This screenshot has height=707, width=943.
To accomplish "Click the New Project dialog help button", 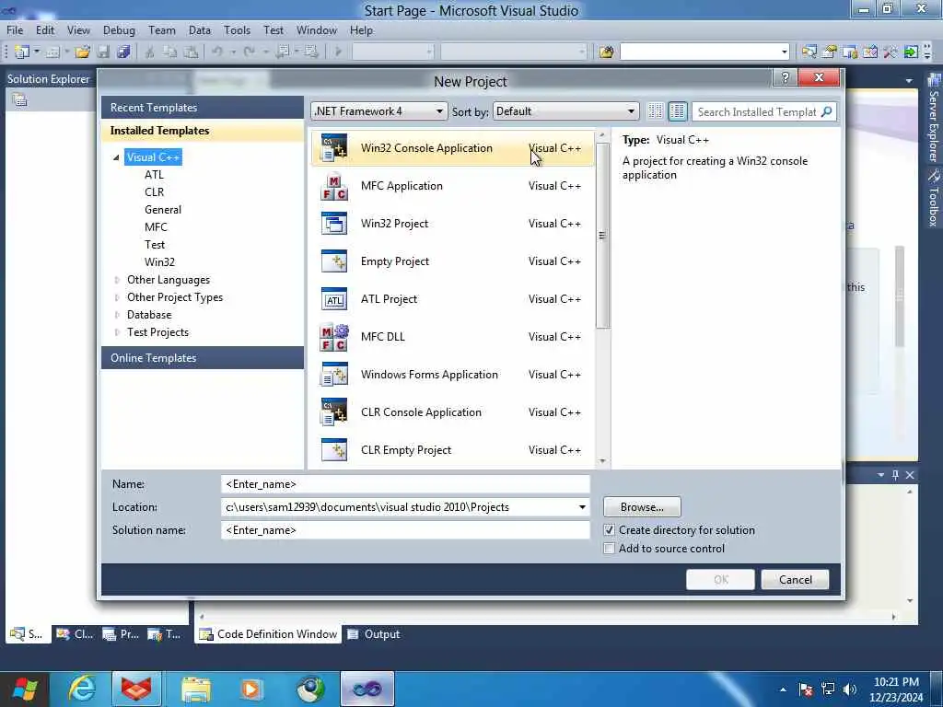I will [785, 77].
